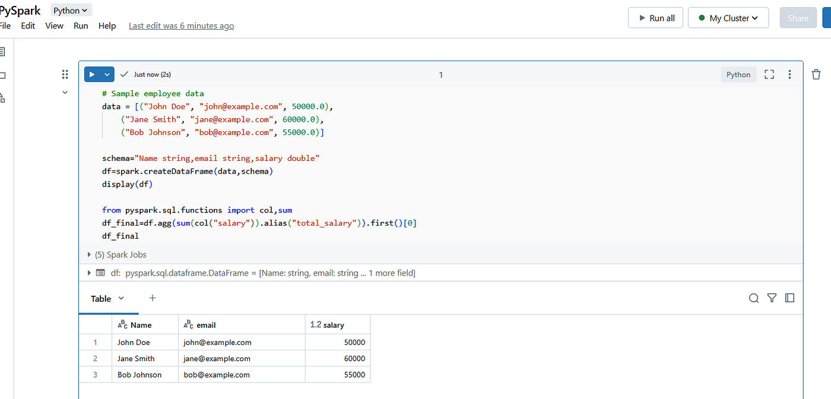831x399 pixels.
Task: Open the run button dropdown arrow
Action: point(106,74)
